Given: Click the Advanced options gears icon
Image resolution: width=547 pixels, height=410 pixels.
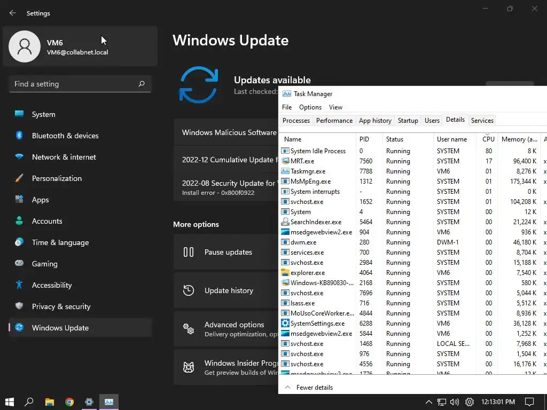Looking at the screenshot, I should coord(189,329).
